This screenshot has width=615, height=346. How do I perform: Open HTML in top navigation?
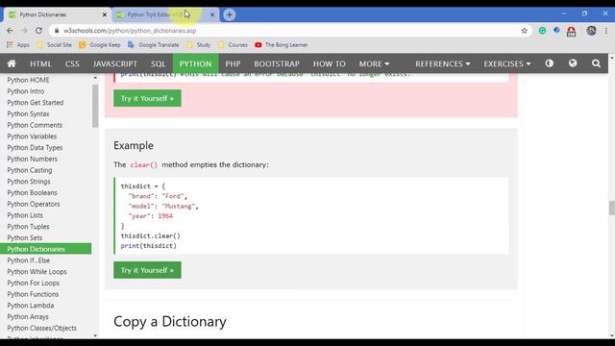[40, 63]
